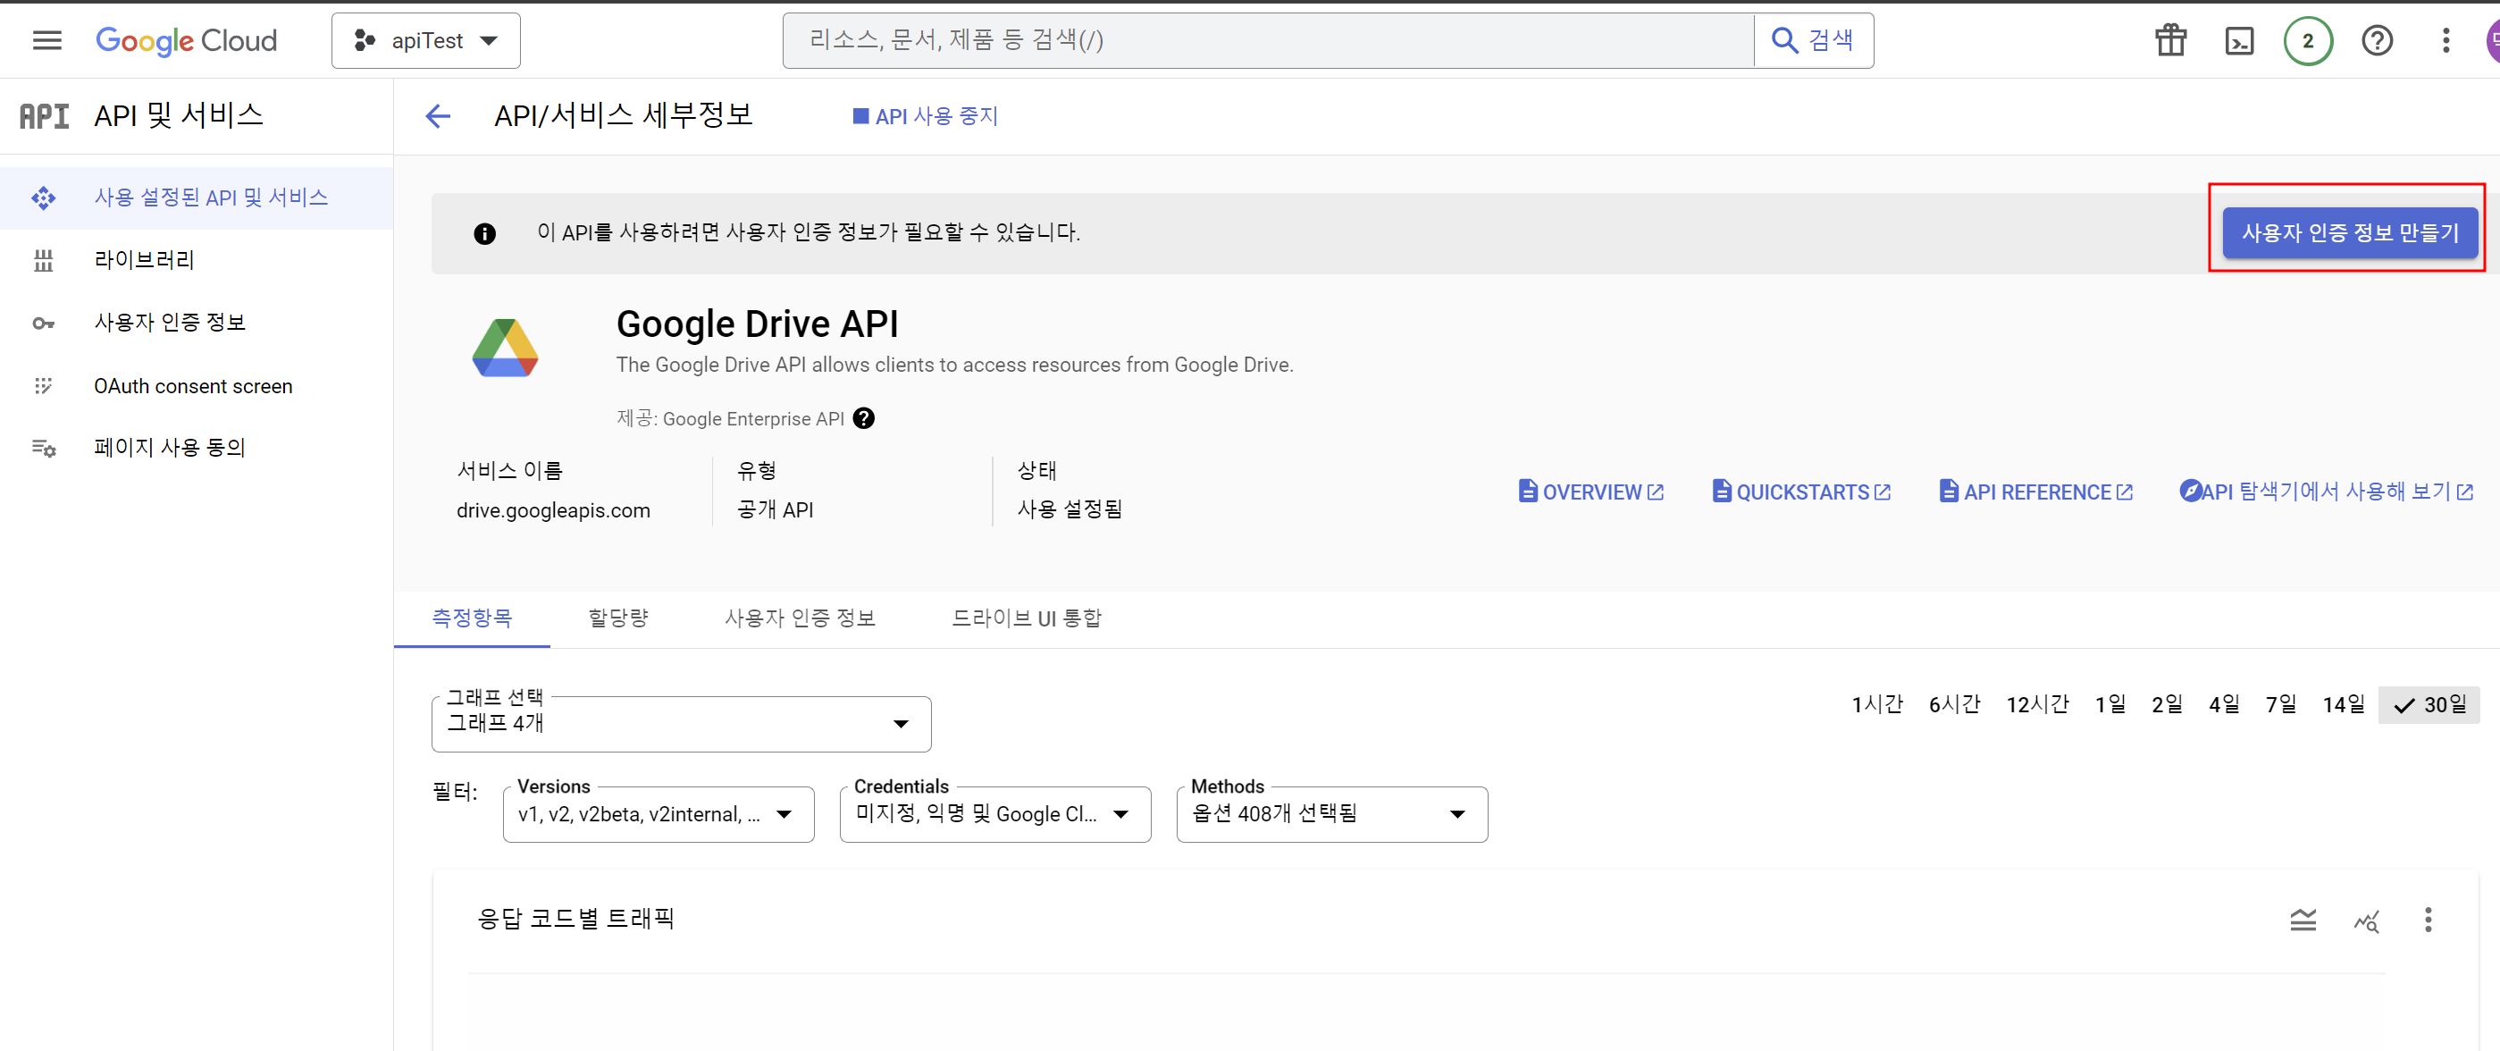Open the 라이브러리 sidebar item
2500x1051 pixels.
coord(144,259)
